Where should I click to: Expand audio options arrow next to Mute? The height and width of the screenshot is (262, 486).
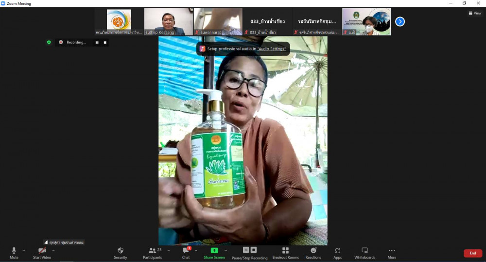point(24,250)
